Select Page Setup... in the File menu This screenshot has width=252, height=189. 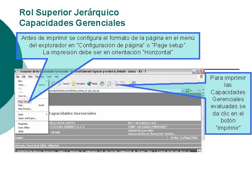tap(24, 101)
